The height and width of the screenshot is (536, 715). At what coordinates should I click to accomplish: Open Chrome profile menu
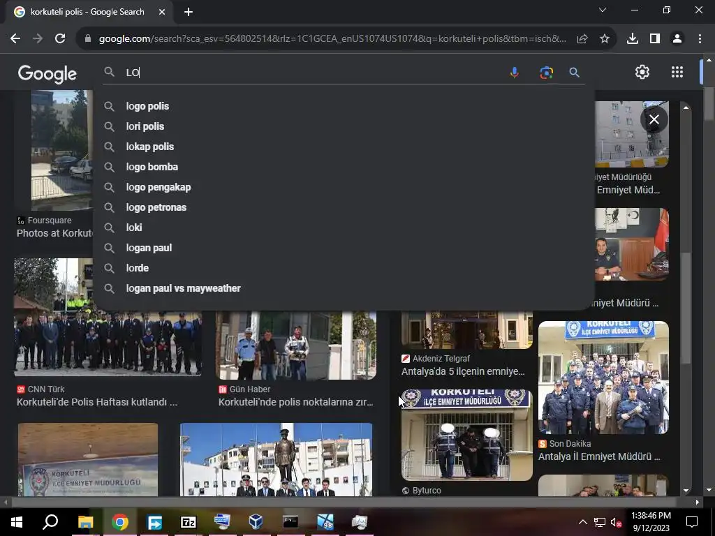click(x=677, y=39)
